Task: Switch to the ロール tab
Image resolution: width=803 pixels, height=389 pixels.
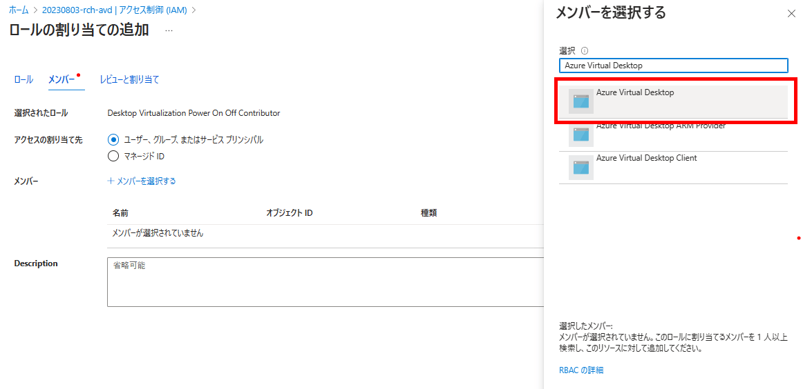Action: [x=23, y=79]
